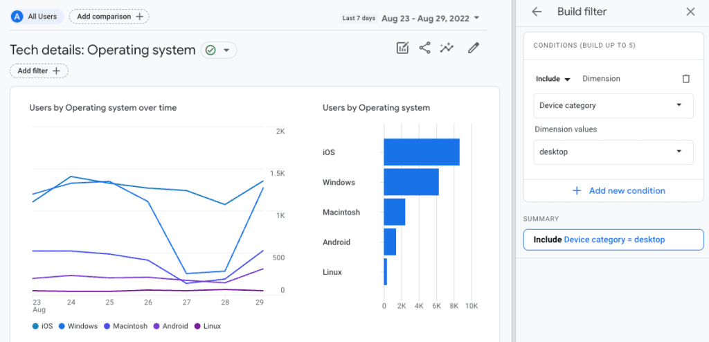The image size is (709, 342).
Task: Toggle the Windows legend series
Action: click(78, 325)
